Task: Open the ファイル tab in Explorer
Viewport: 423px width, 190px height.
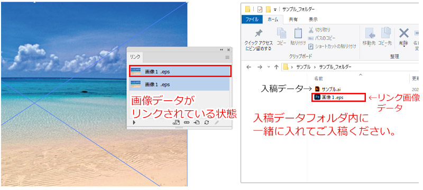Action: point(252,20)
